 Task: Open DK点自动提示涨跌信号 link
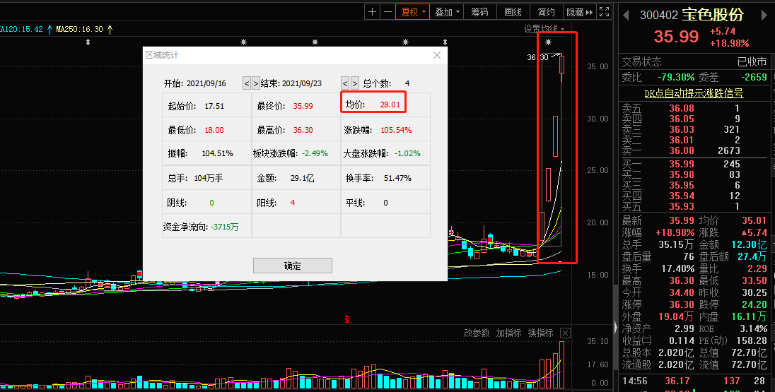coord(694,93)
